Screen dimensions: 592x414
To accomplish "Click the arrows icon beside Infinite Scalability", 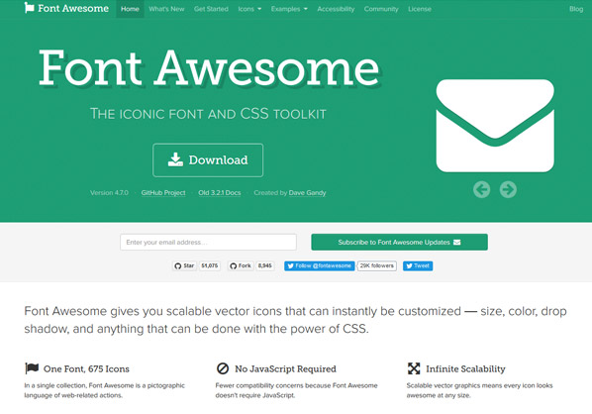I will (x=414, y=368).
